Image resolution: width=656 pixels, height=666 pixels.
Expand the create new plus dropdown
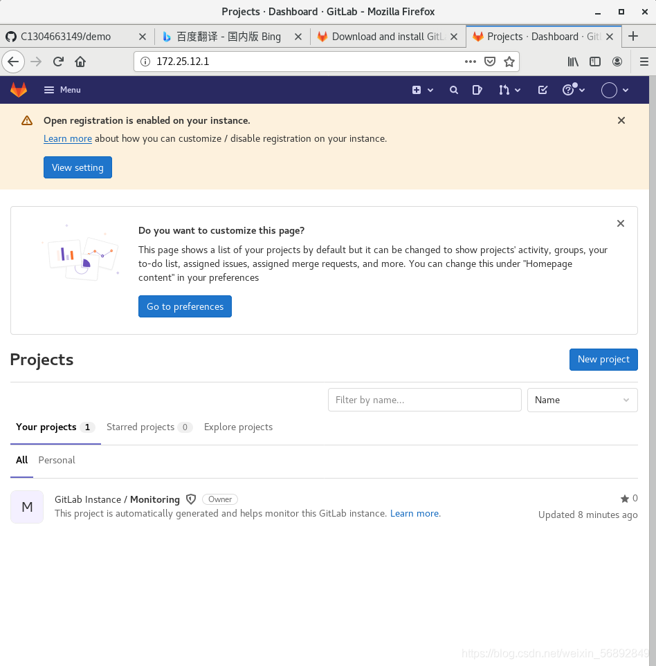click(x=422, y=90)
